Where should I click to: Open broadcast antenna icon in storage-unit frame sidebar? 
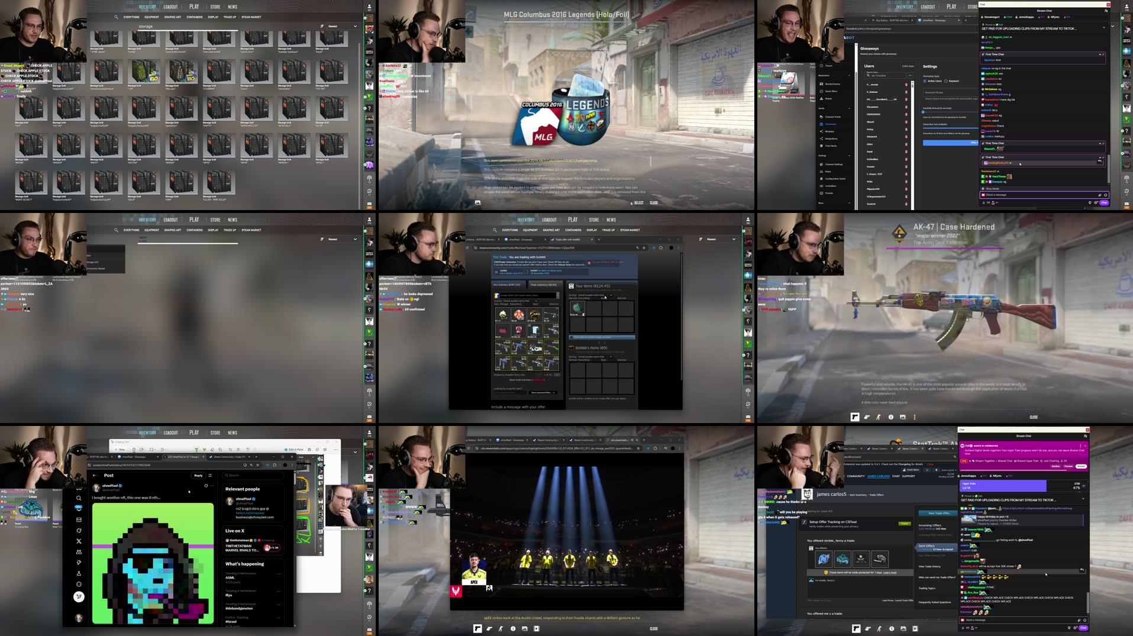tap(369, 179)
